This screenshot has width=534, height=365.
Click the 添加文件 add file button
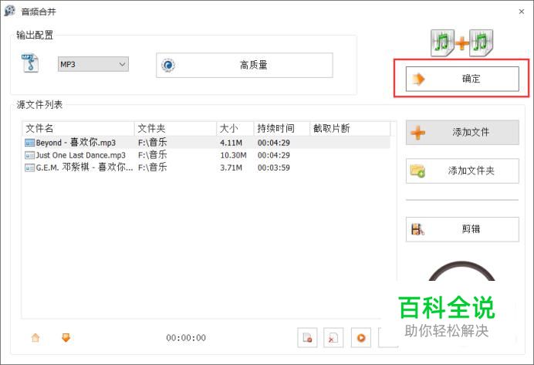coord(462,132)
